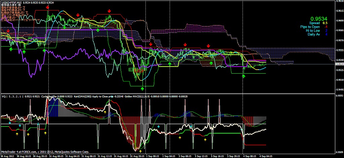The image size is (344, 158).
Task: Select the leftmost red down arrow on the main chart
Action: click(8, 30)
